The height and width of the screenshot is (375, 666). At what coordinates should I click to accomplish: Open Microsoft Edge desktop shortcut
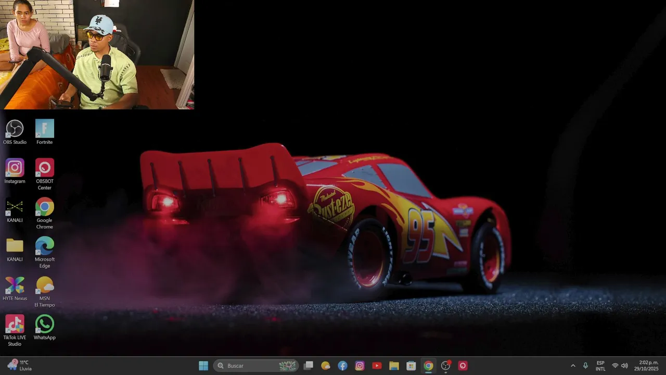pos(45,252)
